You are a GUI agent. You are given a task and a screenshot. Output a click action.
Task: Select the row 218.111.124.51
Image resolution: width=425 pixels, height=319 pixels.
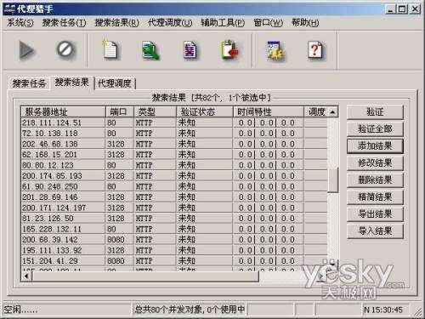pos(174,122)
